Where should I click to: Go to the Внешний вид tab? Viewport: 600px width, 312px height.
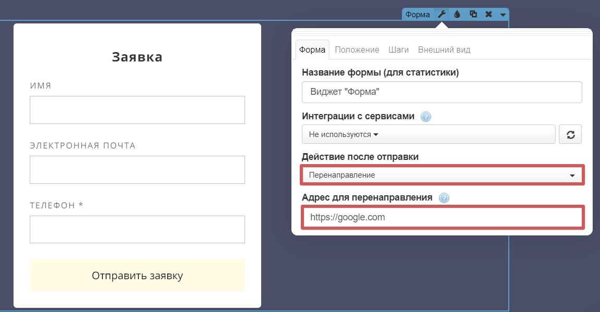tap(444, 50)
